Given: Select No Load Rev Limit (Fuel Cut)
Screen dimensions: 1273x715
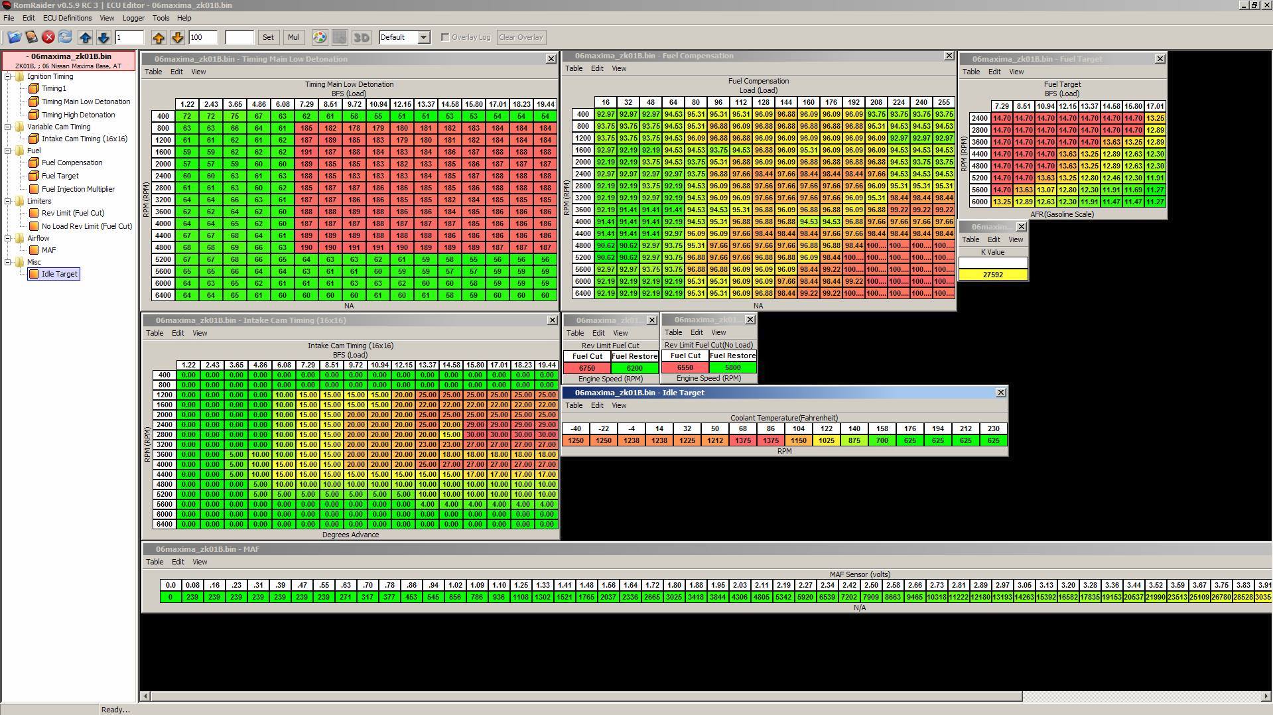Looking at the screenshot, I should [x=87, y=226].
